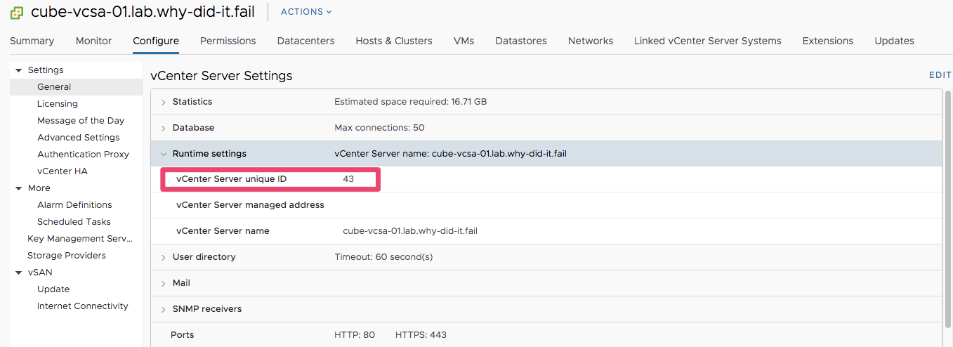Screen dimensions: 953x347
Task: Click the 'HTTP: 80' port value
Action: point(355,335)
